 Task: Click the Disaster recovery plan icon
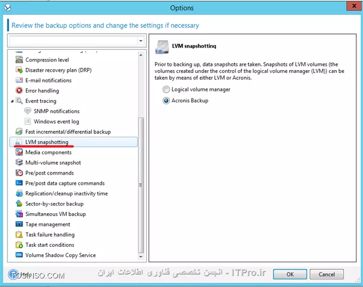19,70
